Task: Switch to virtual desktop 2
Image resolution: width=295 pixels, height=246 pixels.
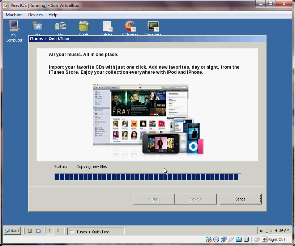Action: (57, 231)
